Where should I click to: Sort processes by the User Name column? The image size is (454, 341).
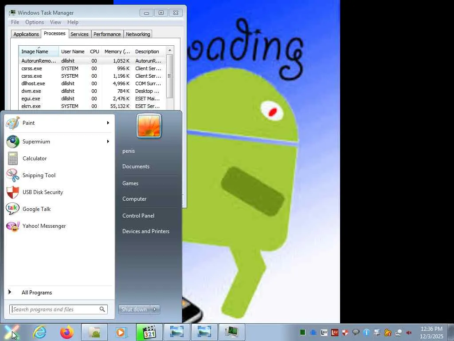(x=73, y=52)
